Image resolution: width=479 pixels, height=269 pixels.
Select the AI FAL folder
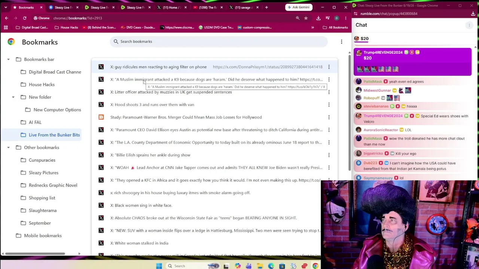coord(31,122)
